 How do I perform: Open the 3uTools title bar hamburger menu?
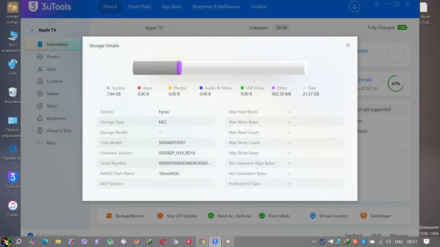(x=377, y=4)
